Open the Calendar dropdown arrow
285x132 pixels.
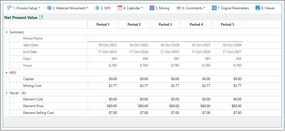pos(142,8)
